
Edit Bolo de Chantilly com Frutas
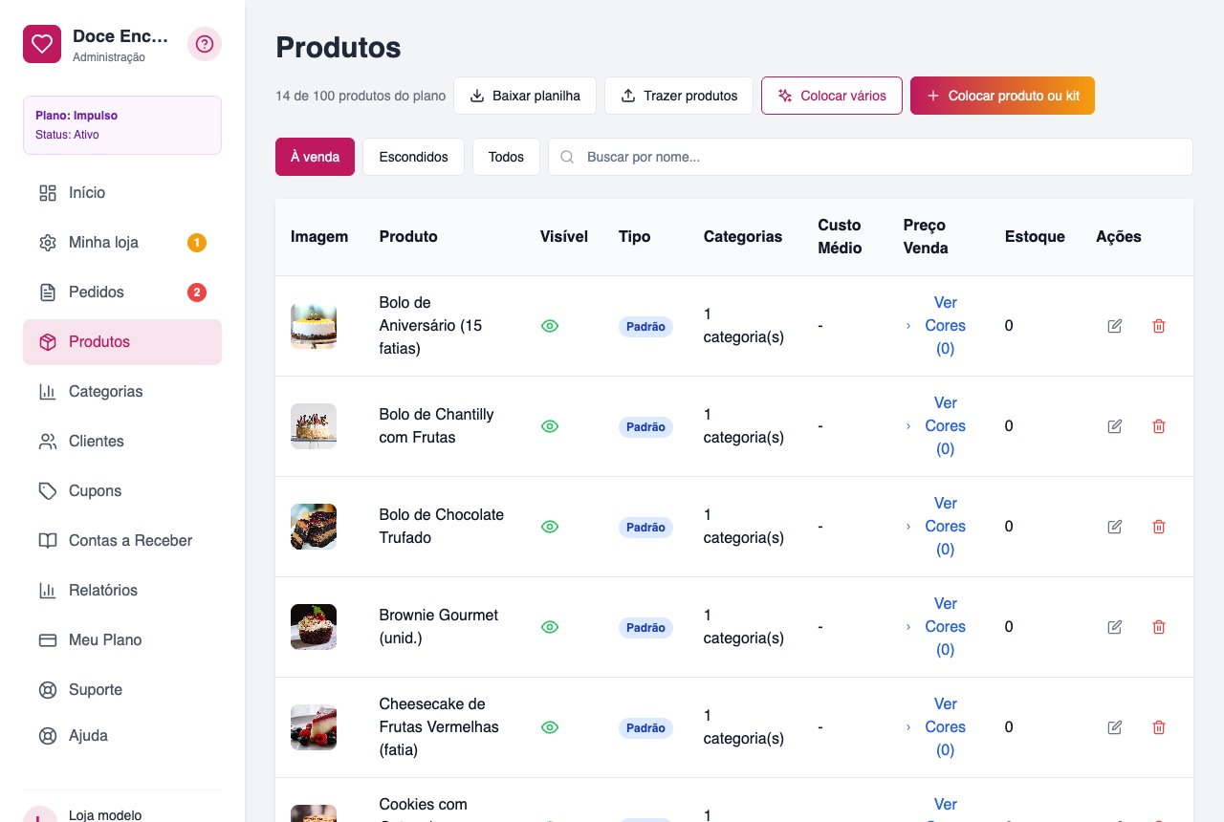point(1115,426)
